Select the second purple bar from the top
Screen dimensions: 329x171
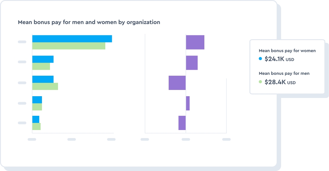[192, 63]
